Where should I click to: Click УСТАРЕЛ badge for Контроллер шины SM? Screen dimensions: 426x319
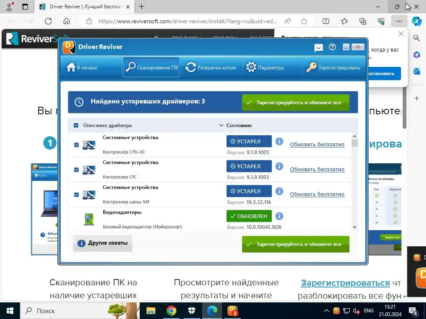[249, 191]
